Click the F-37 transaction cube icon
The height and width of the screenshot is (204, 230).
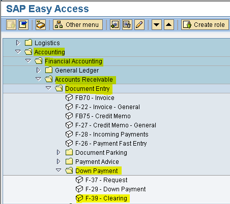click(79, 180)
